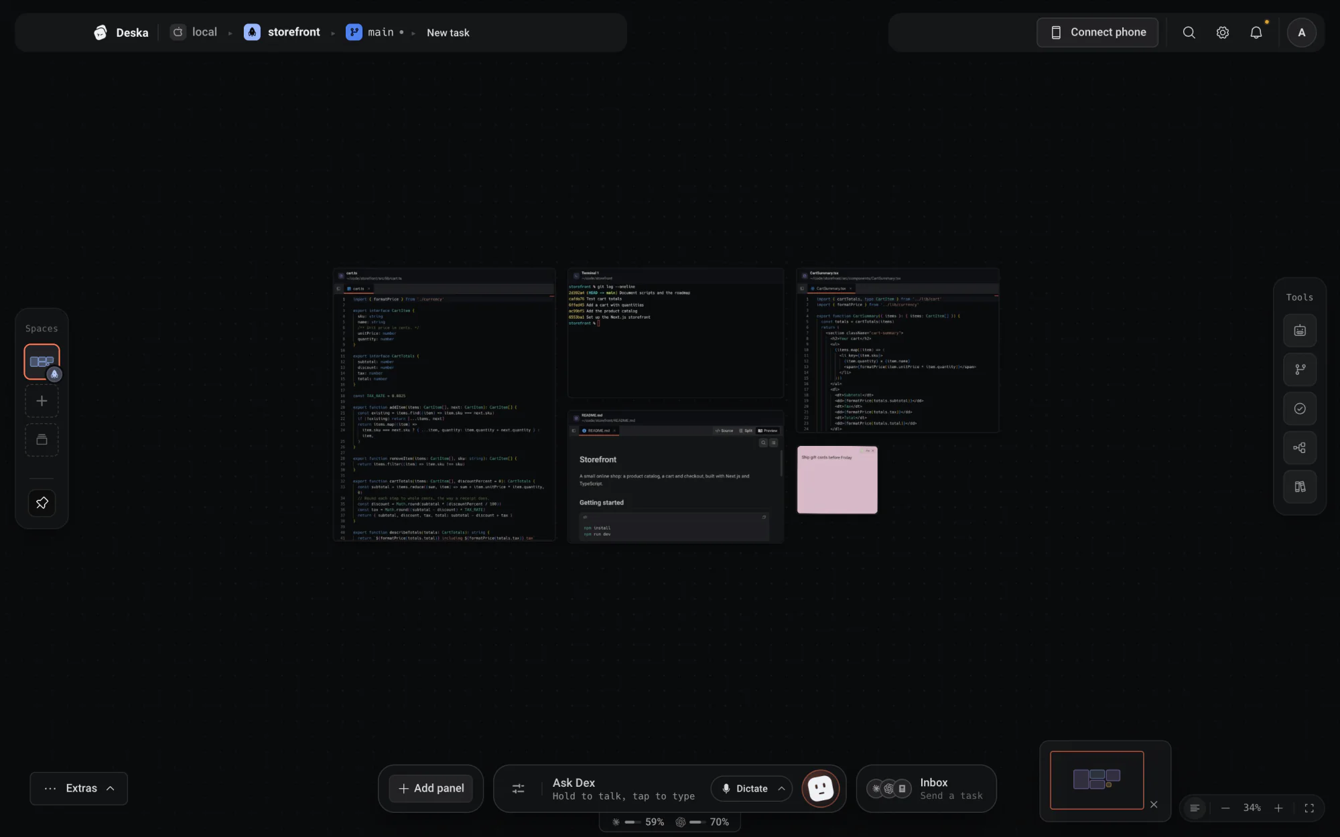
Task: Add a new space with plus tile
Action: 42,401
